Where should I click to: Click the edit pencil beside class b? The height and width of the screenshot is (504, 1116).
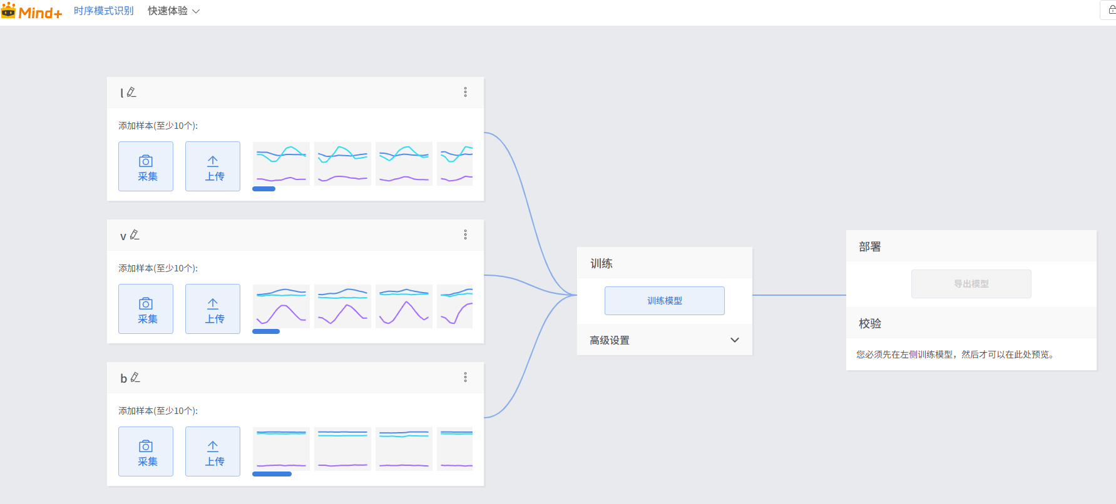point(135,378)
